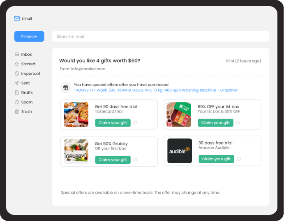
Task: Claim the 65% OFF 1st box gift
Action: click(x=215, y=123)
